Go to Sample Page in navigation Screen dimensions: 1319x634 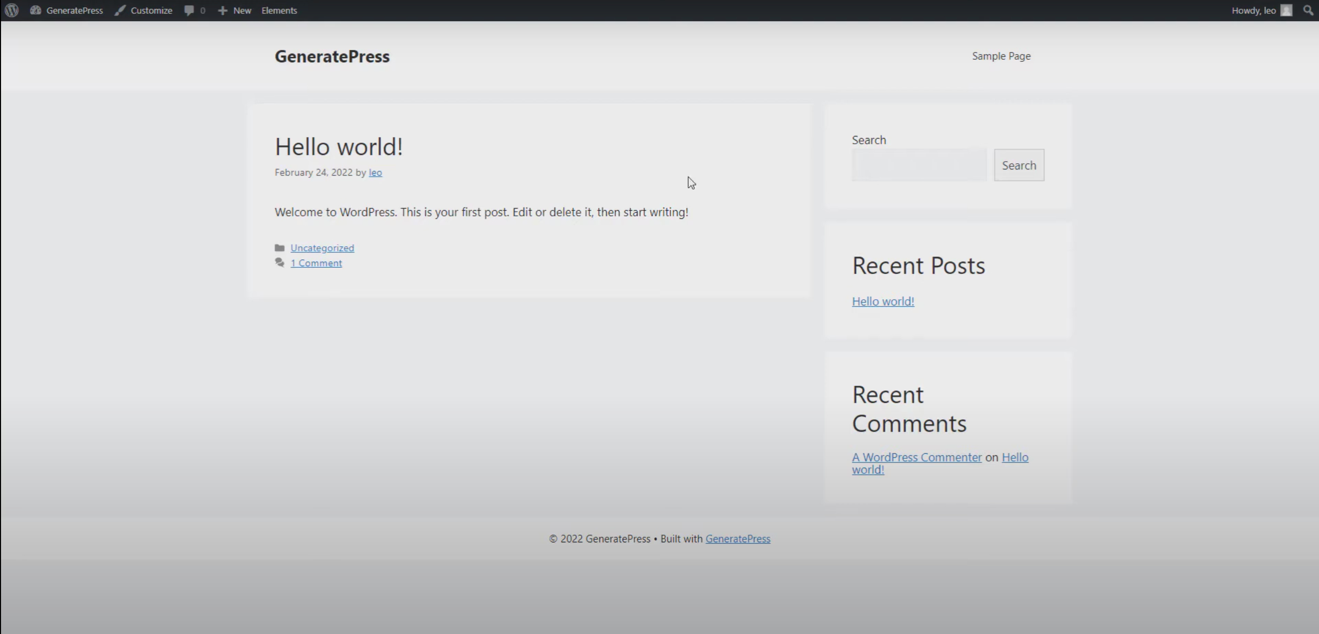pos(1001,56)
